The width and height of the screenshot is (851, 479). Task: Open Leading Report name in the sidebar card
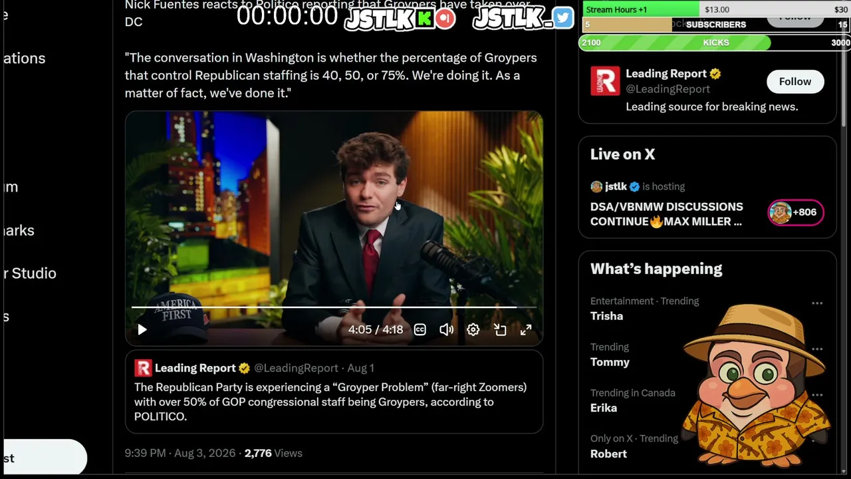tap(666, 73)
